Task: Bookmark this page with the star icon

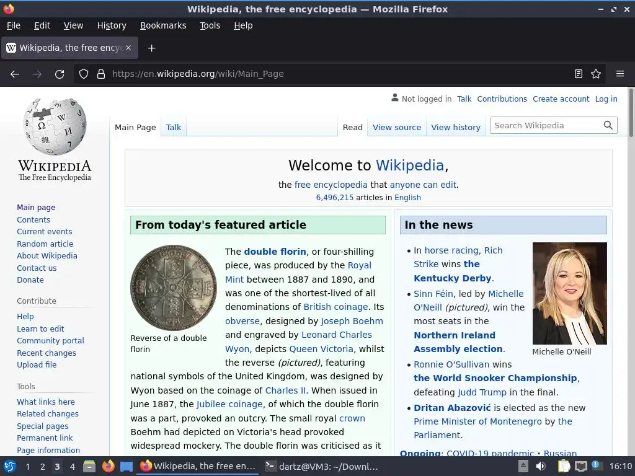Action: pyautogui.click(x=596, y=74)
